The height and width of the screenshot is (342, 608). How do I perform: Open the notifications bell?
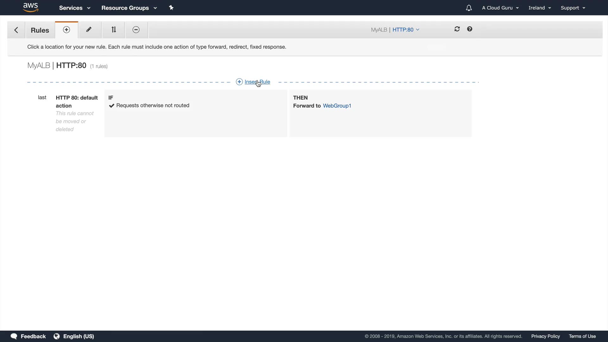click(469, 8)
